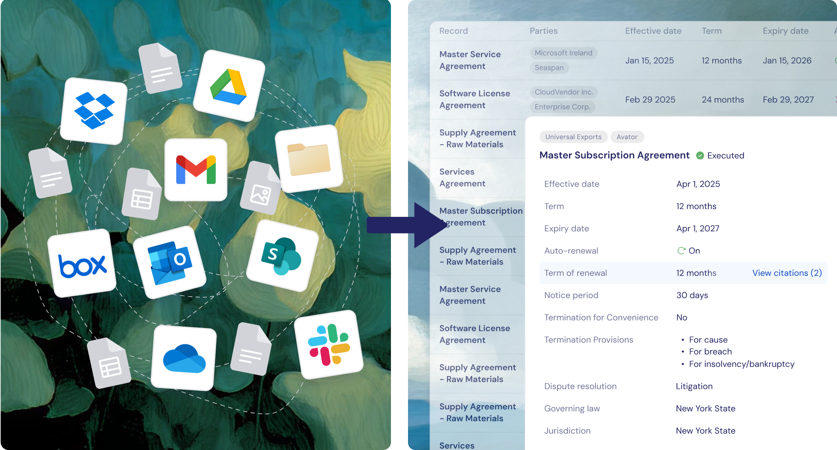837x450 pixels.
Task: Click the Microsoft Ireland party tag
Action: [563, 53]
